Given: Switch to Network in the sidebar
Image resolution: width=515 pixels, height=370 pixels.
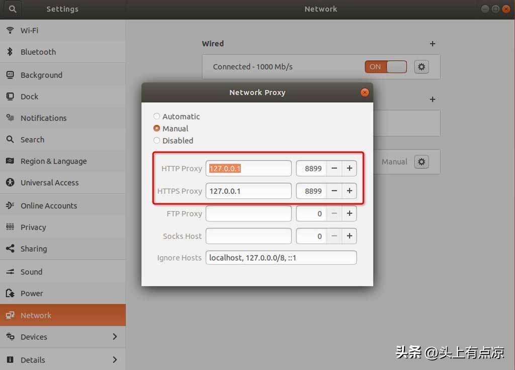Looking at the screenshot, I should tap(36, 315).
